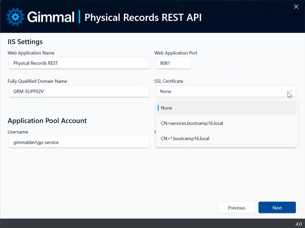Click the SSL Certificate chevron arrow

[291, 91]
